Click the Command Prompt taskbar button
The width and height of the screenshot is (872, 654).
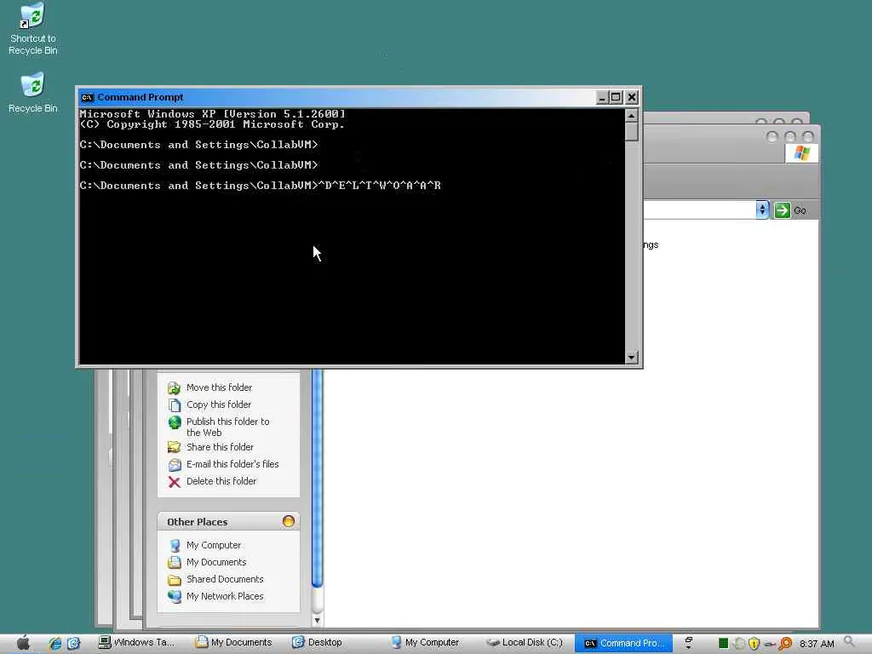pyautogui.click(x=624, y=643)
